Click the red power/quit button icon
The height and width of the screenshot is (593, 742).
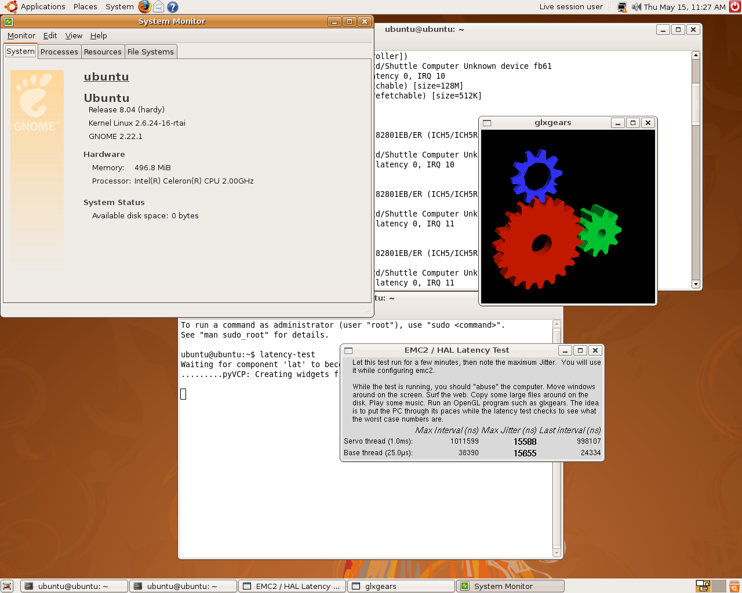click(x=735, y=7)
